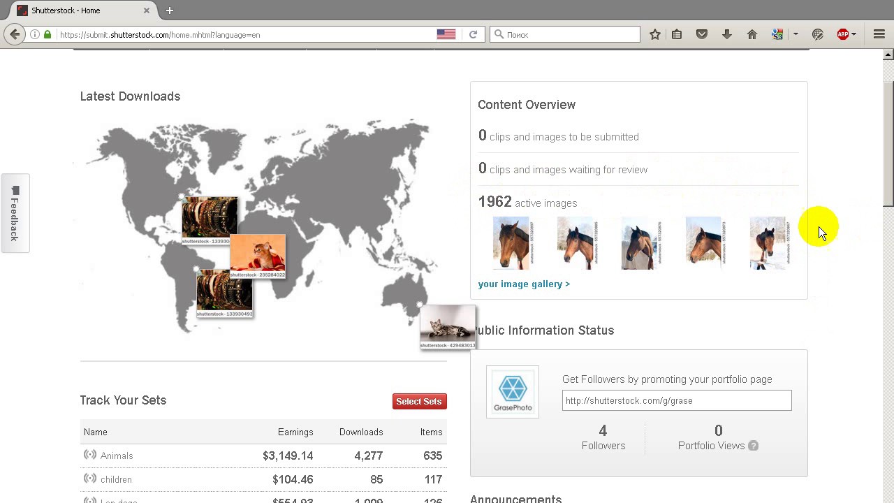
Task: Bookmark this page with star icon
Action: pyautogui.click(x=655, y=34)
